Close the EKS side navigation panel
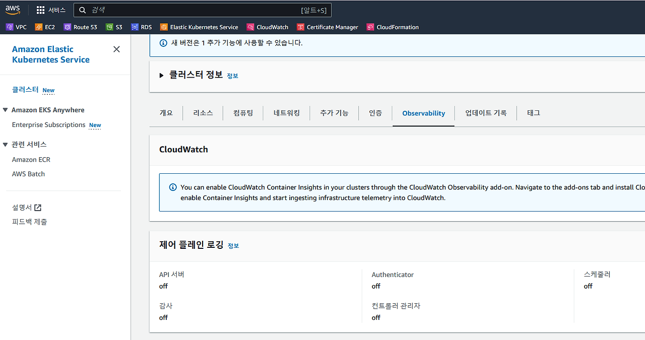 point(116,49)
